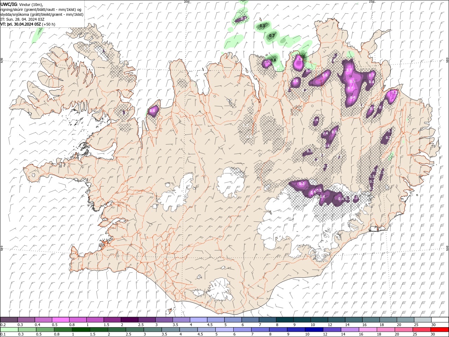Click the bottom legend swatch labeled 0.1

(x=9, y=330)
